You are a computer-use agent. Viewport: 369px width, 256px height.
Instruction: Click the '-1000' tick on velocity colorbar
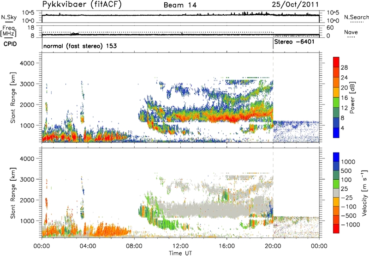(x=351, y=225)
